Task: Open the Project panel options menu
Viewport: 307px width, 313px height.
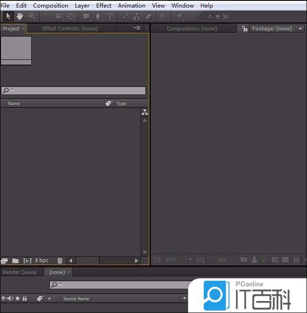Action: 137,28
